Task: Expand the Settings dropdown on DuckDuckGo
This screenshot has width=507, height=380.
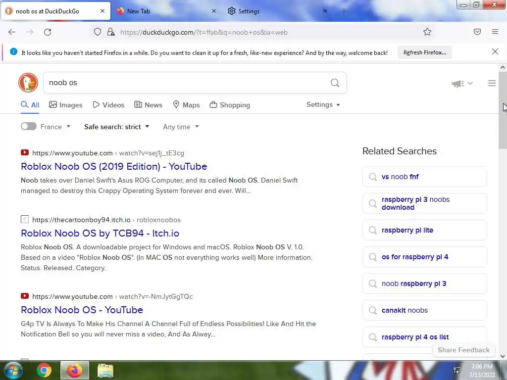Action: 323,105
